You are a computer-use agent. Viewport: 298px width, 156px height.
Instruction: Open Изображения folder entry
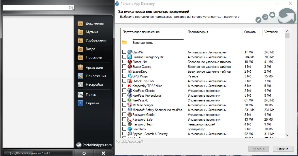coord(93,40)
